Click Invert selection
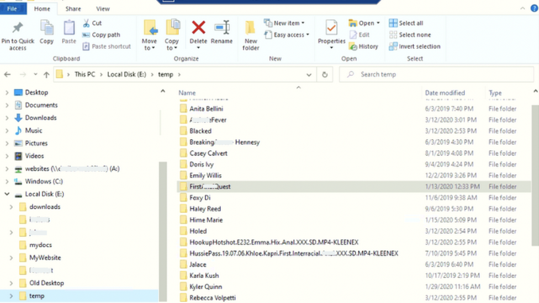The height and width of the screenshot is (303, 539). click(415, 46)
